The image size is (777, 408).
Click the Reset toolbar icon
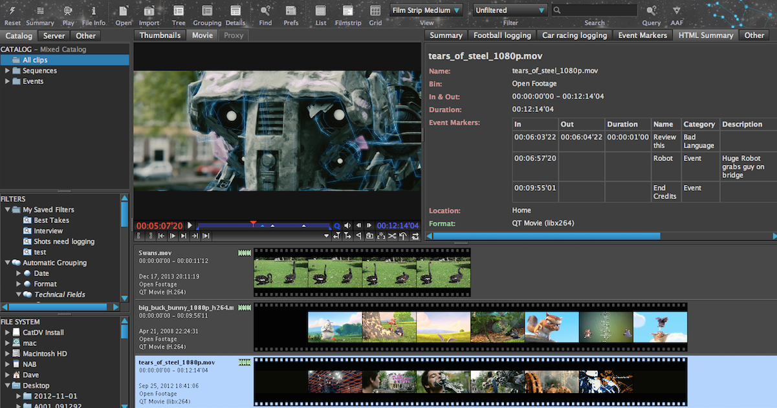tap(12, 10)
